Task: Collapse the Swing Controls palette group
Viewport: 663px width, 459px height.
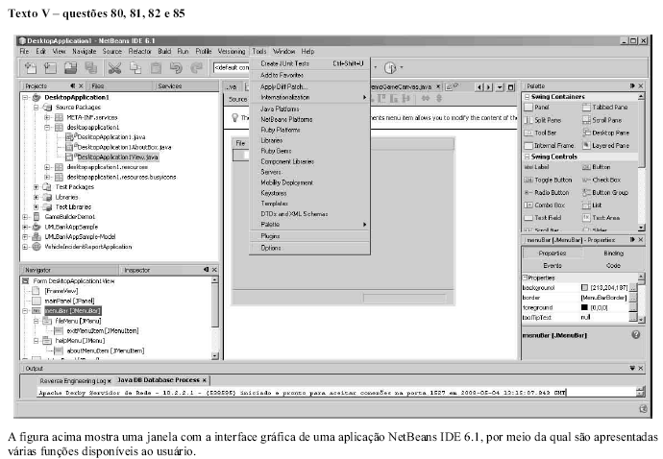Action: pos(527,157)
